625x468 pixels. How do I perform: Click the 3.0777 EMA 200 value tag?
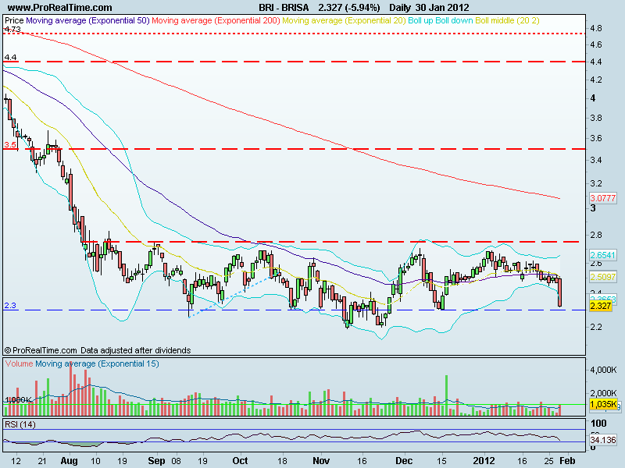(602, 198)
